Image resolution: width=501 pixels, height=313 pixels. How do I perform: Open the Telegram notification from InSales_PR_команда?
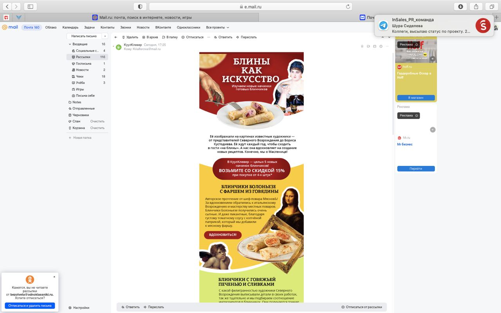431,25
